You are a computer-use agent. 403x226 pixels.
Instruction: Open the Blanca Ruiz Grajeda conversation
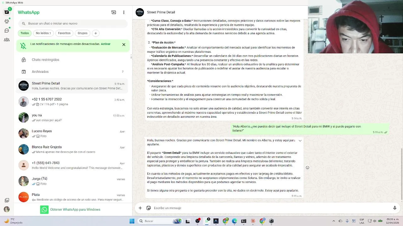[73, 149]
